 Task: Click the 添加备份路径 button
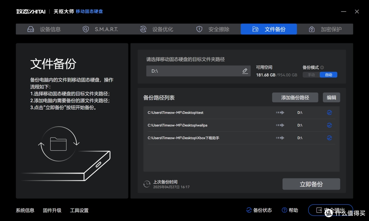coord(295,98)
